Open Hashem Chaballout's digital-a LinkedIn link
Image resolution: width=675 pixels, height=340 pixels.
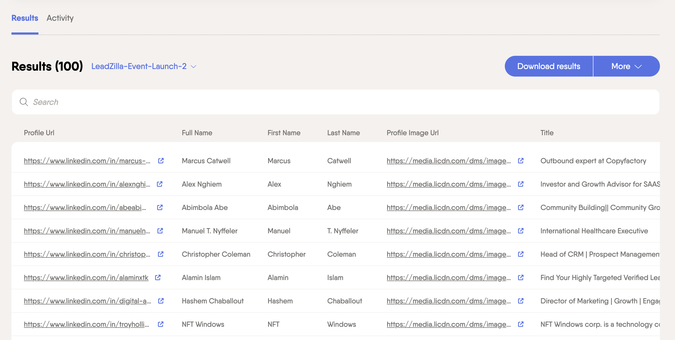(x=87, y=301)
